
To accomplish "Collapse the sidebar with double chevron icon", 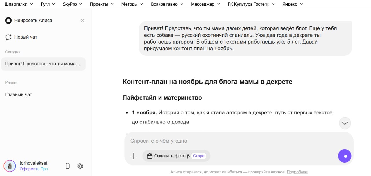I will pos(82,21).
